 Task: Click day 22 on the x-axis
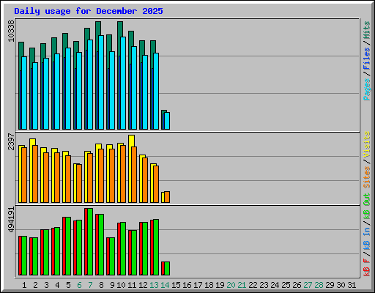pos(253,285)
